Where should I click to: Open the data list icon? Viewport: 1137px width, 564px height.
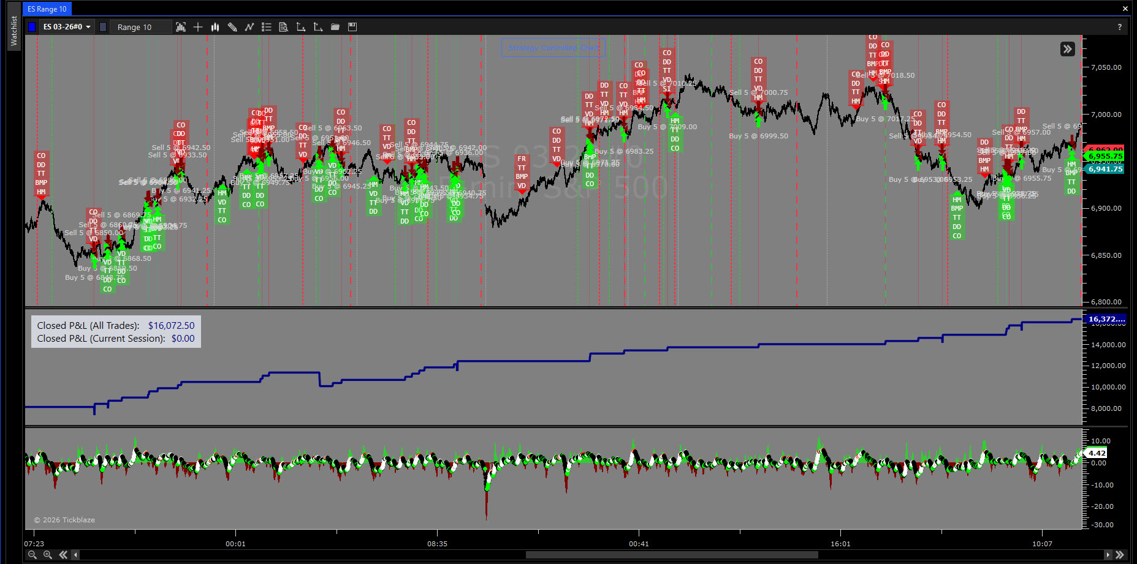tap(267, 27)
